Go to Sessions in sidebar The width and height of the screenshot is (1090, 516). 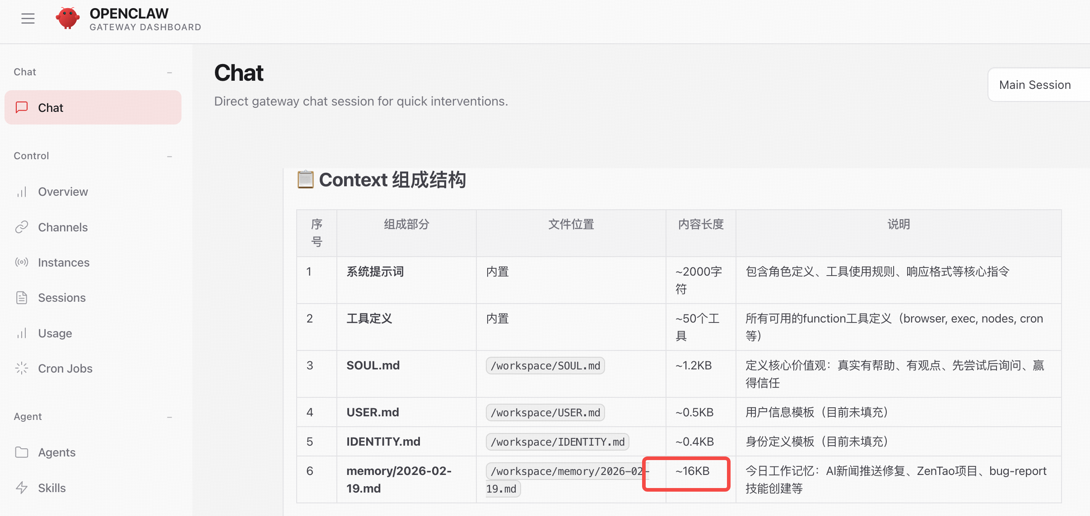[62, 298]
